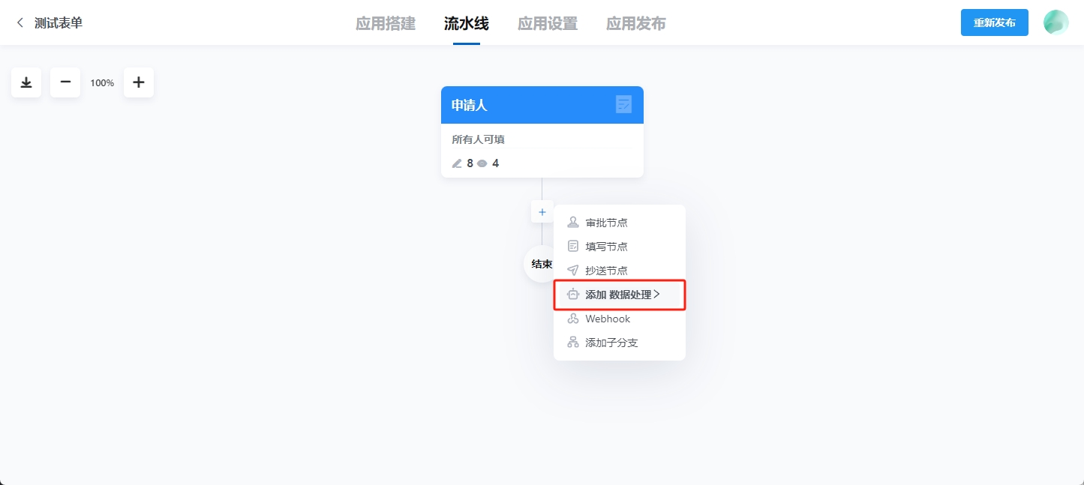1084x485 pixels.
Task: Select Webhook from the node menu
Action: [x=607, y=318]
